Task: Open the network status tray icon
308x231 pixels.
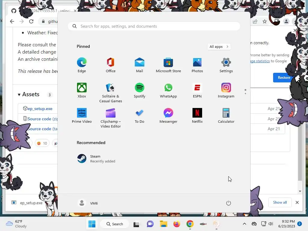Action: click(263, 224)
